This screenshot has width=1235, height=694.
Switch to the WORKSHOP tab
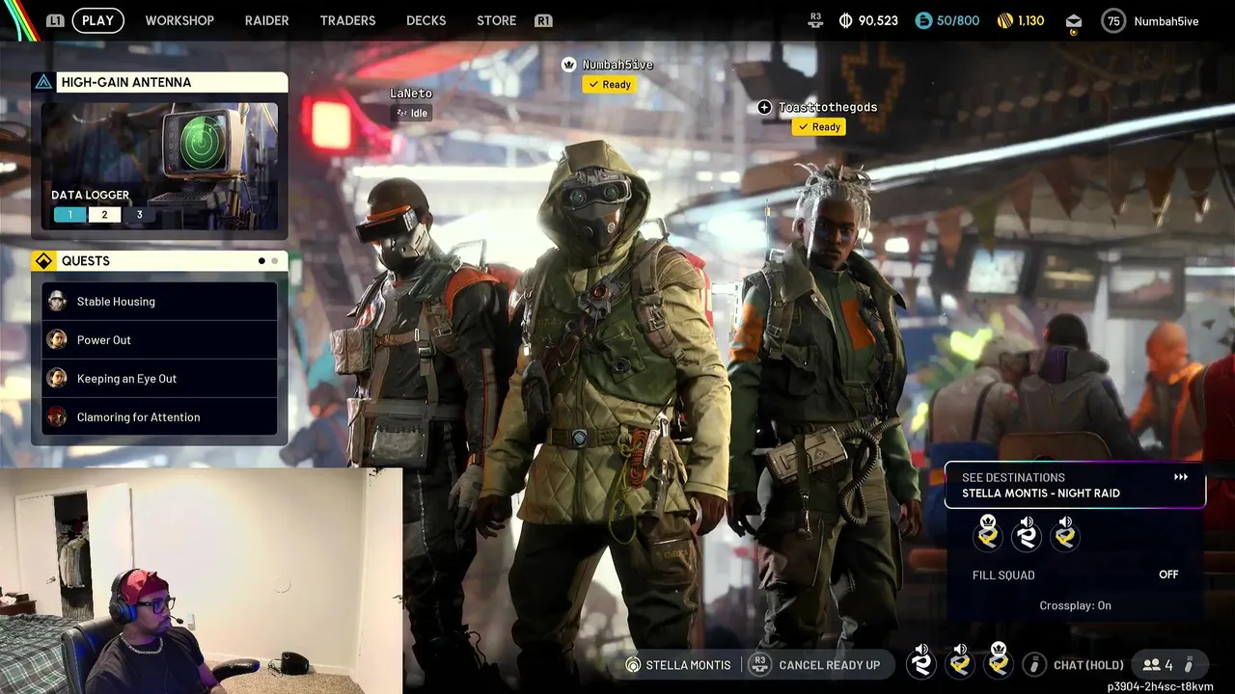tap(179, 20)
